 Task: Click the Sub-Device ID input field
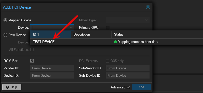[x=127, y=75]
